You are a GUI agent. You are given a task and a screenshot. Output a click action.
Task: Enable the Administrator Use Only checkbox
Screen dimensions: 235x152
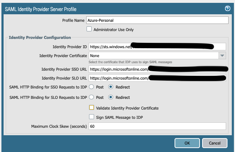pyautogui.click(x=89, y=29)
